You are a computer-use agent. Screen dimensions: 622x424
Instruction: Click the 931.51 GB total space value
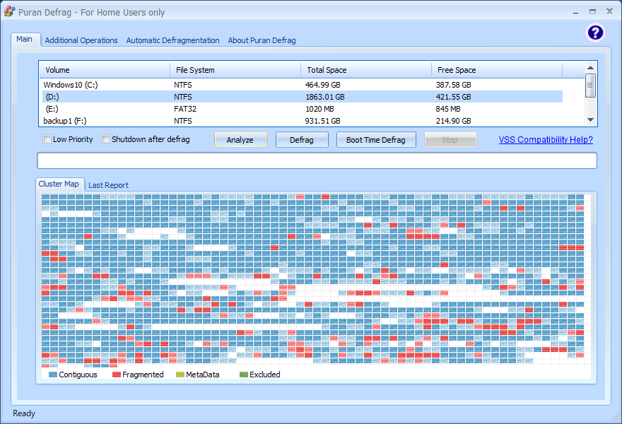click(323, 121)
